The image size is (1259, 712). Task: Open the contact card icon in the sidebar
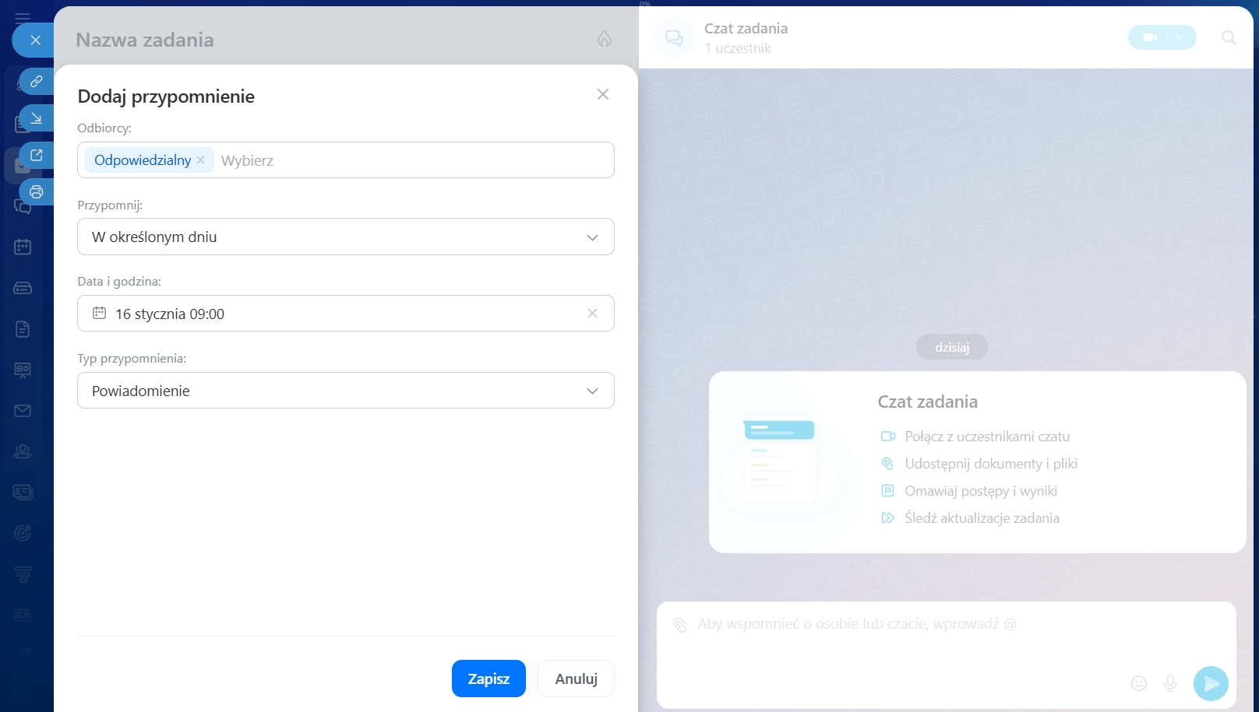pos(23,492)
